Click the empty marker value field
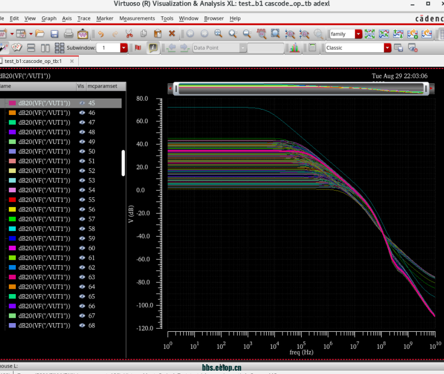Viewport: 444px width, 374px height. point(266,48)
